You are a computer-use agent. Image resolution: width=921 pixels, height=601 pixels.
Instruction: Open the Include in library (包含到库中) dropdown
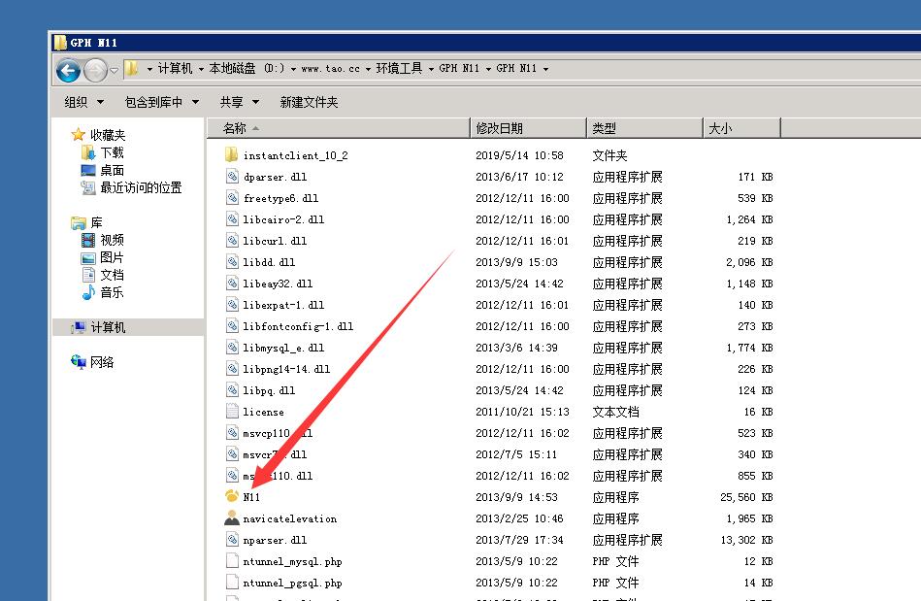(x=161, y=102)
